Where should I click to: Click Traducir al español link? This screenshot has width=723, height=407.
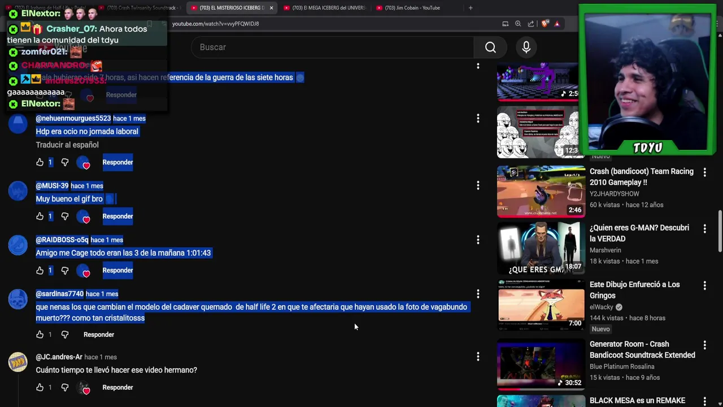[67, 145]
